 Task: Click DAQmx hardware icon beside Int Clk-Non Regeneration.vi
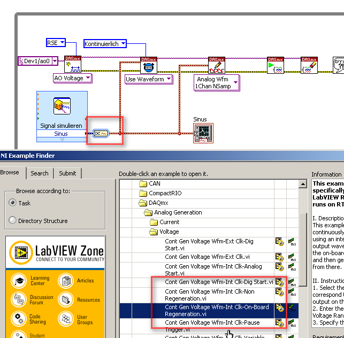point(292,292)
